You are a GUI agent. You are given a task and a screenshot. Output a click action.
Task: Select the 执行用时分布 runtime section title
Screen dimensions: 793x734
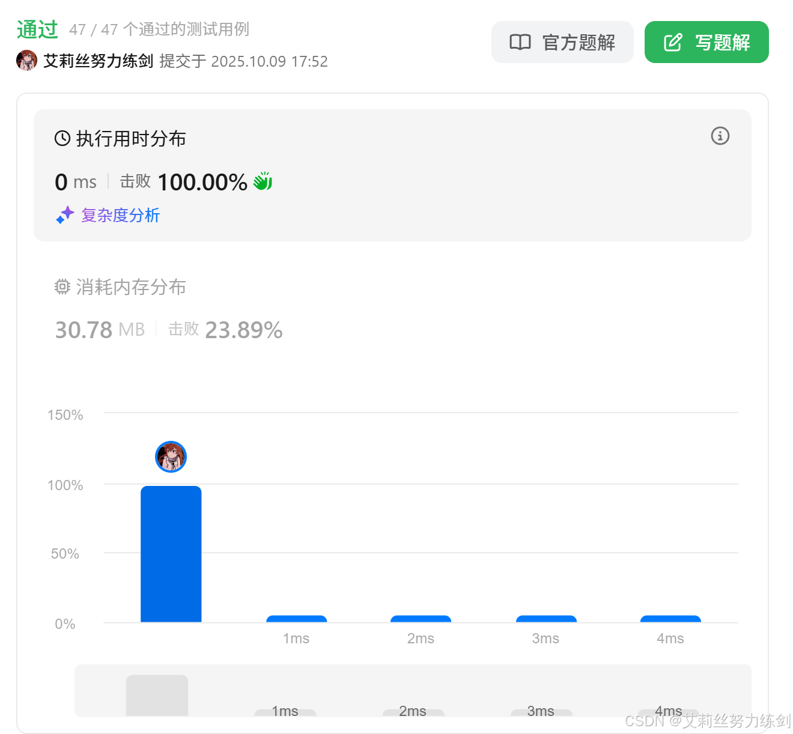pos(131,139)
